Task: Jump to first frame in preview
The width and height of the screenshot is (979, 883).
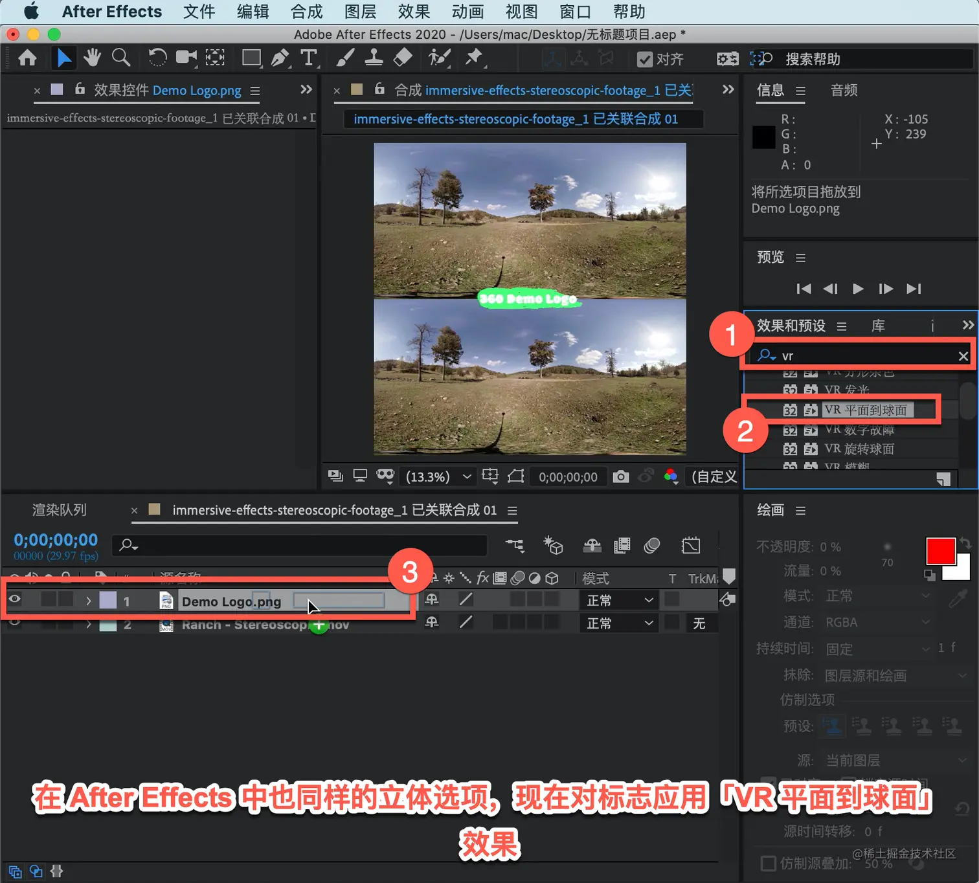Action: [804, 289]
